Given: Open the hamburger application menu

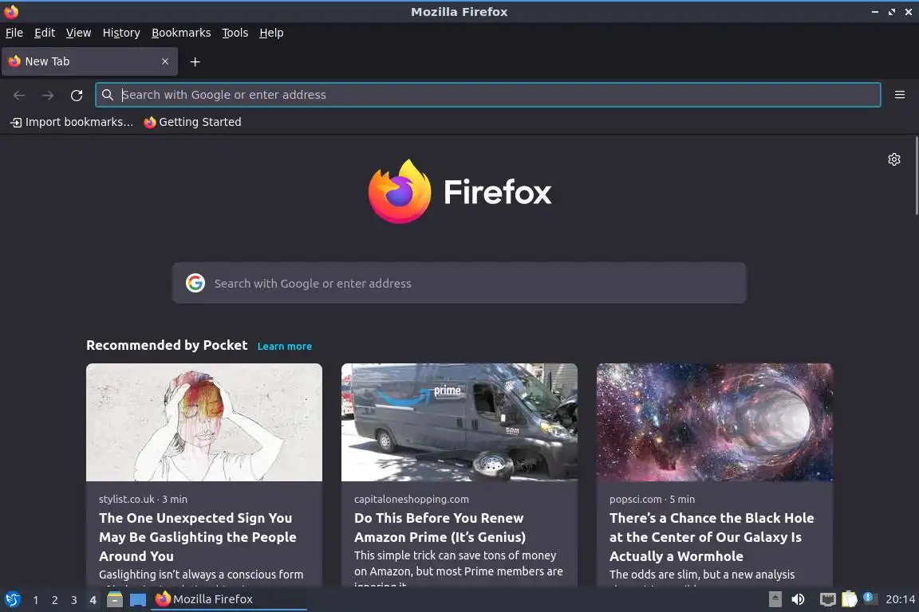Looking at the screenshot, I should click(900, 95).
